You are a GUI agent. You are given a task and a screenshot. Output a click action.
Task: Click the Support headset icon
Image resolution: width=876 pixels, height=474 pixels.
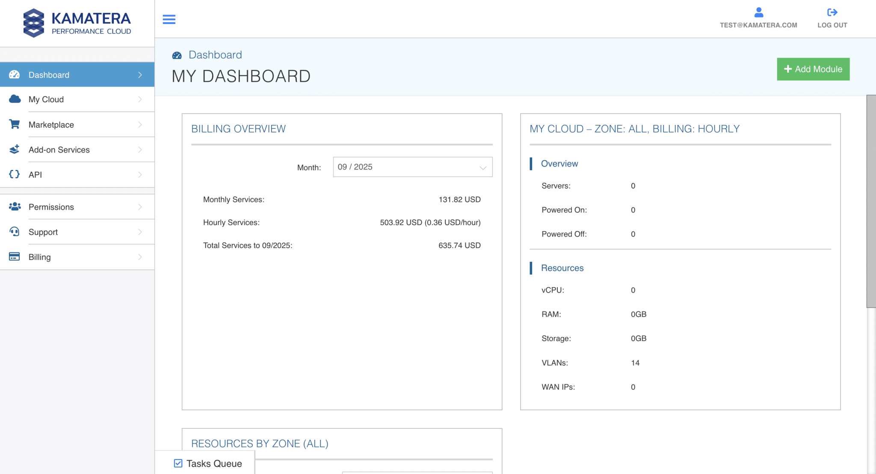click(x=15, y=232)
